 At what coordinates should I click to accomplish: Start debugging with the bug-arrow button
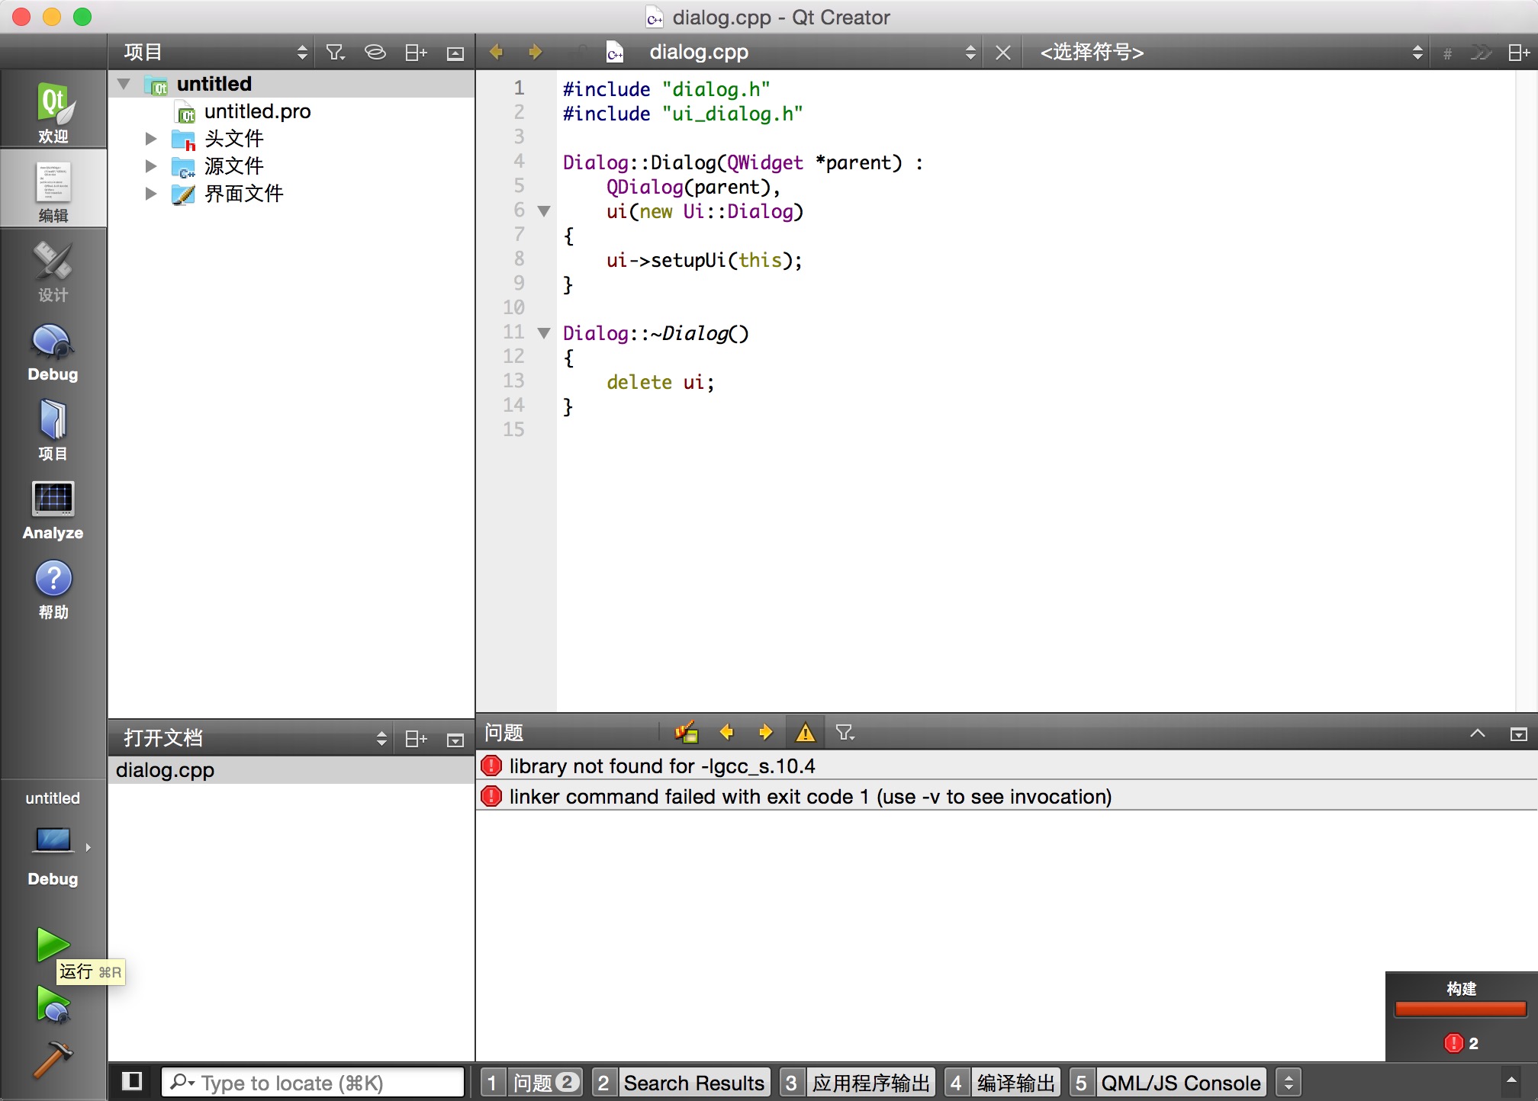point(52,1003)
